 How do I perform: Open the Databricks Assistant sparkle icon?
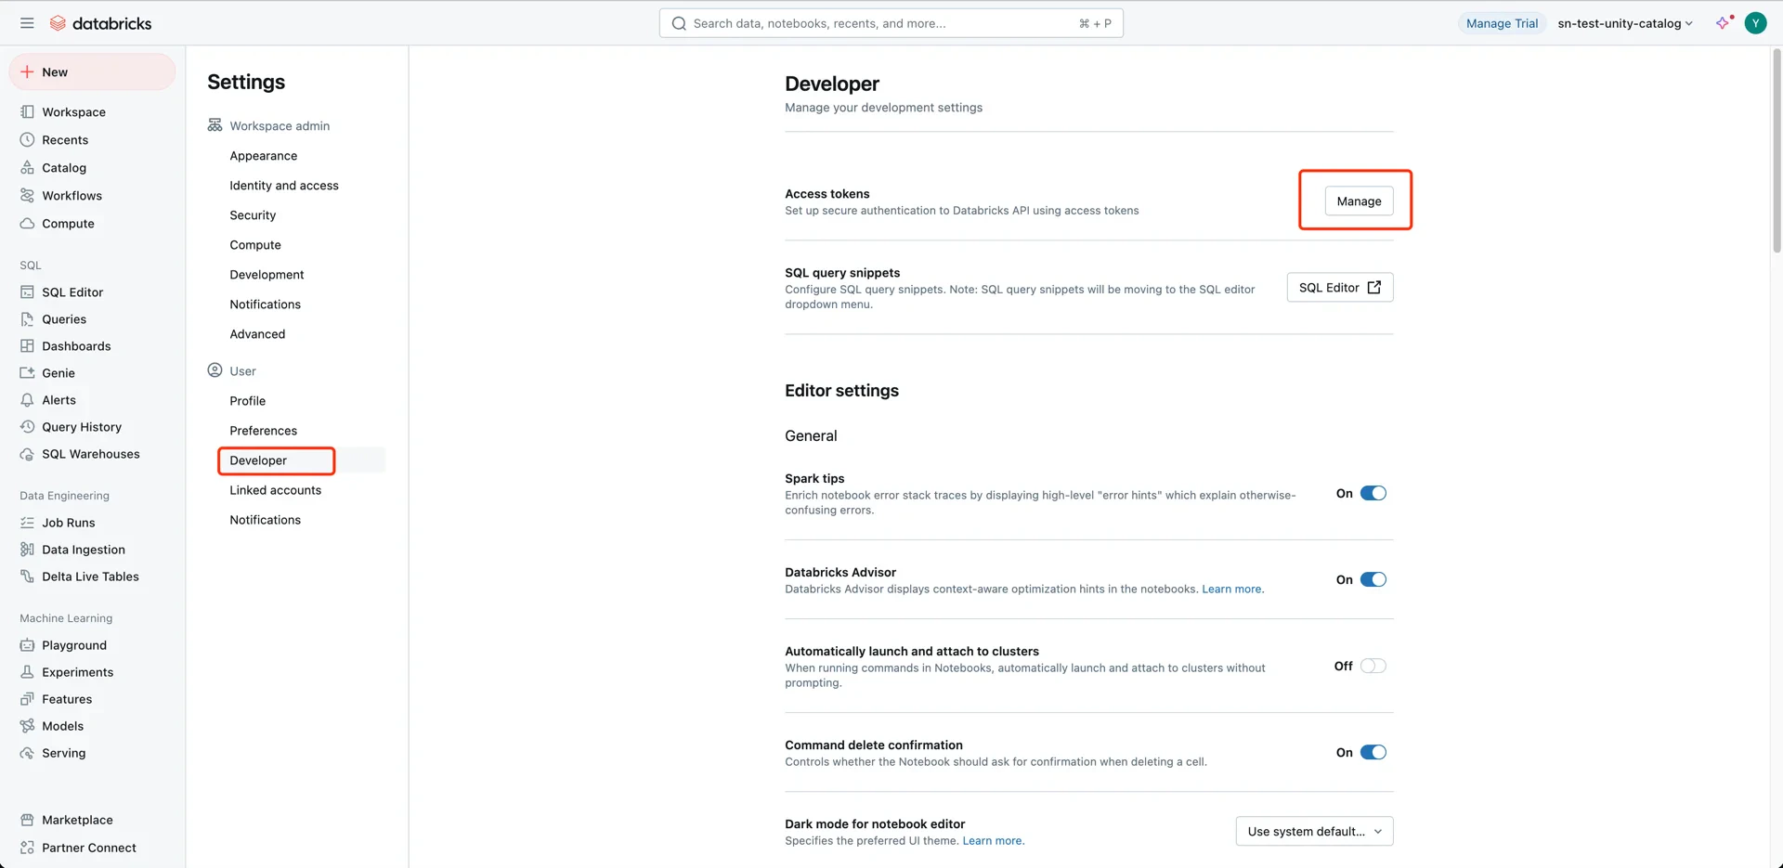pos(1724,23)
